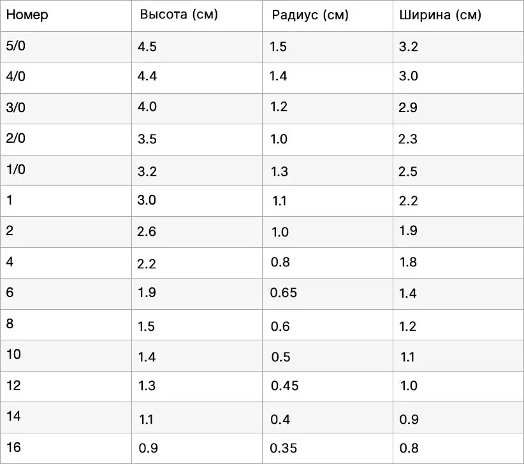Click the radius value 0.35

[x=284, y=448]
